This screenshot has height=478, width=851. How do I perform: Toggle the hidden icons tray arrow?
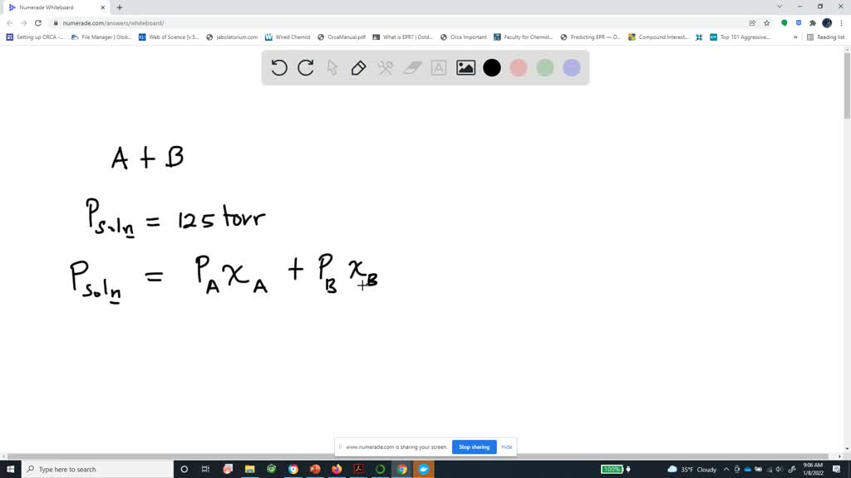click(x=726, y=469)
